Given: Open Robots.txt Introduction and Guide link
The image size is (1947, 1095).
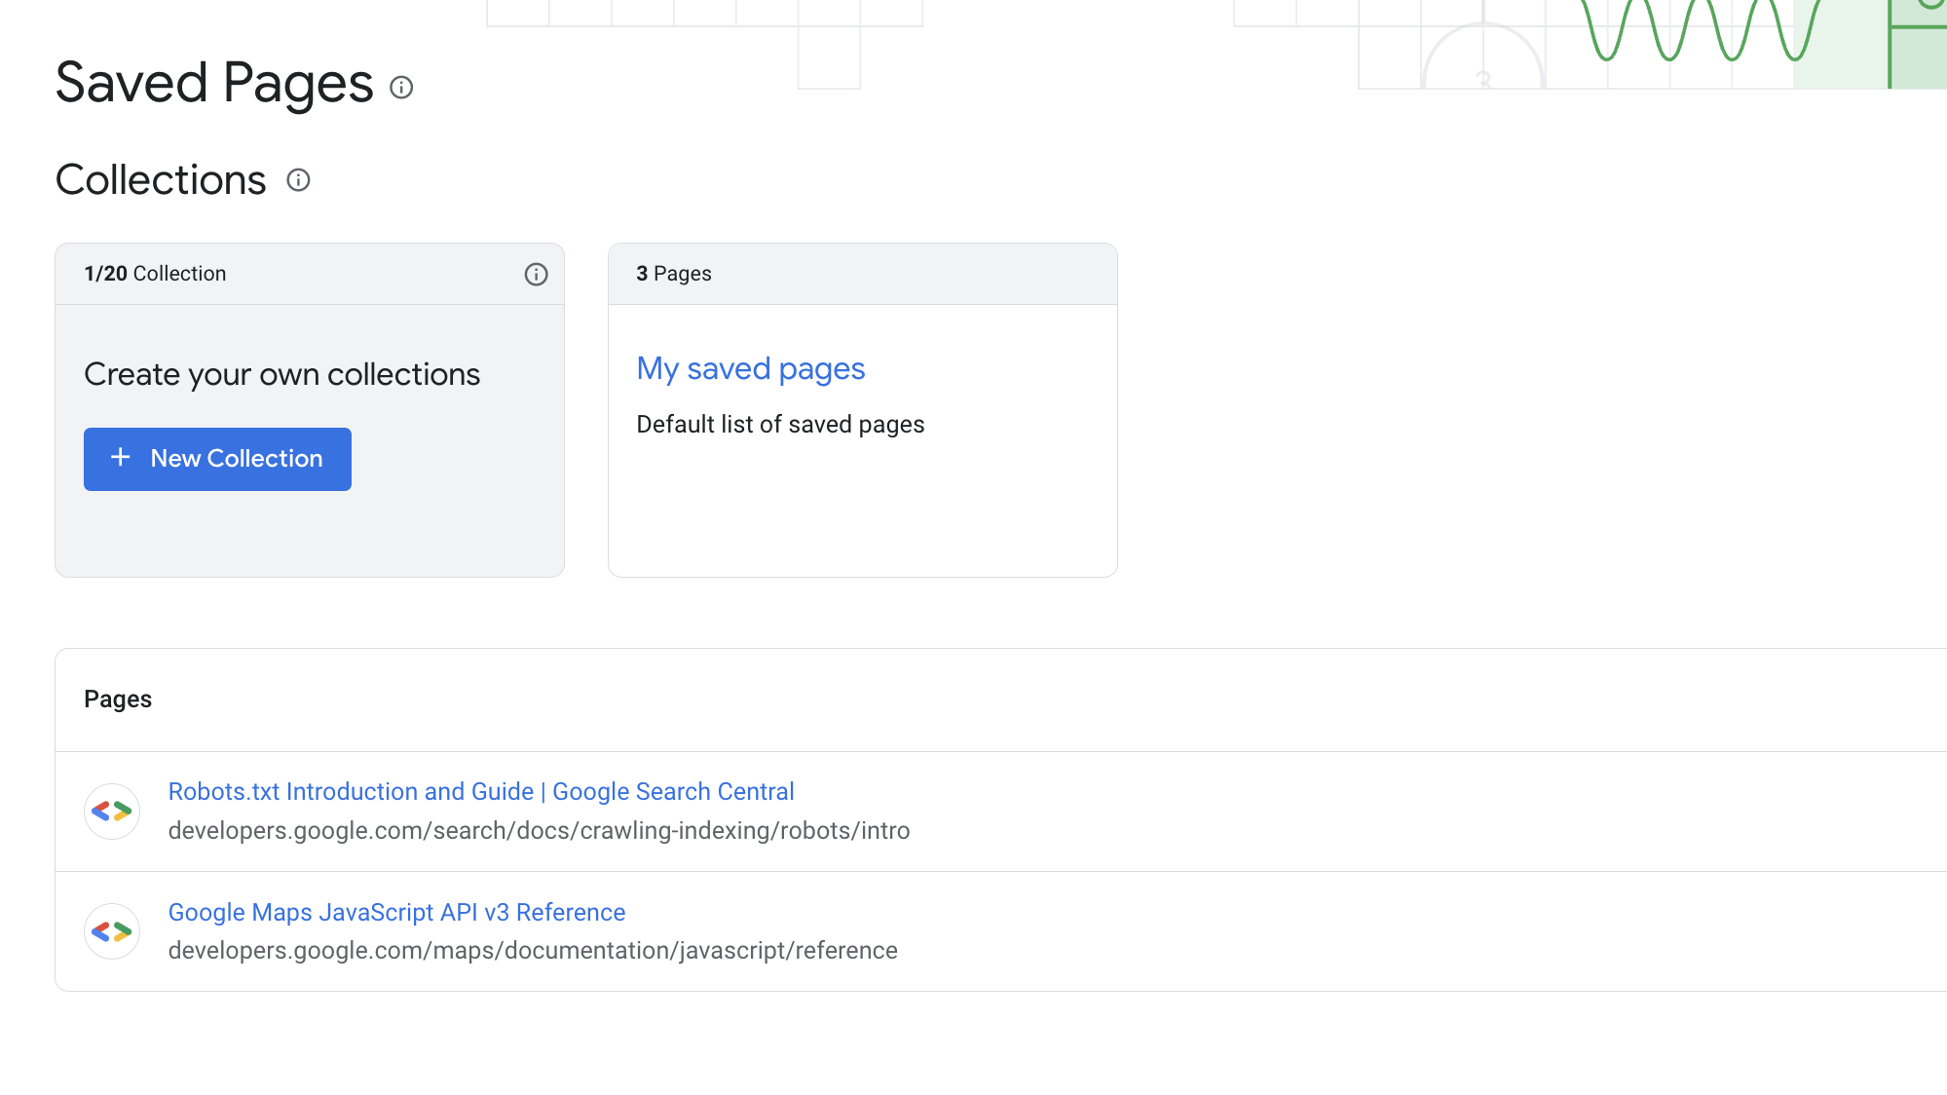Looking at the screenshot, I should 480,792.
